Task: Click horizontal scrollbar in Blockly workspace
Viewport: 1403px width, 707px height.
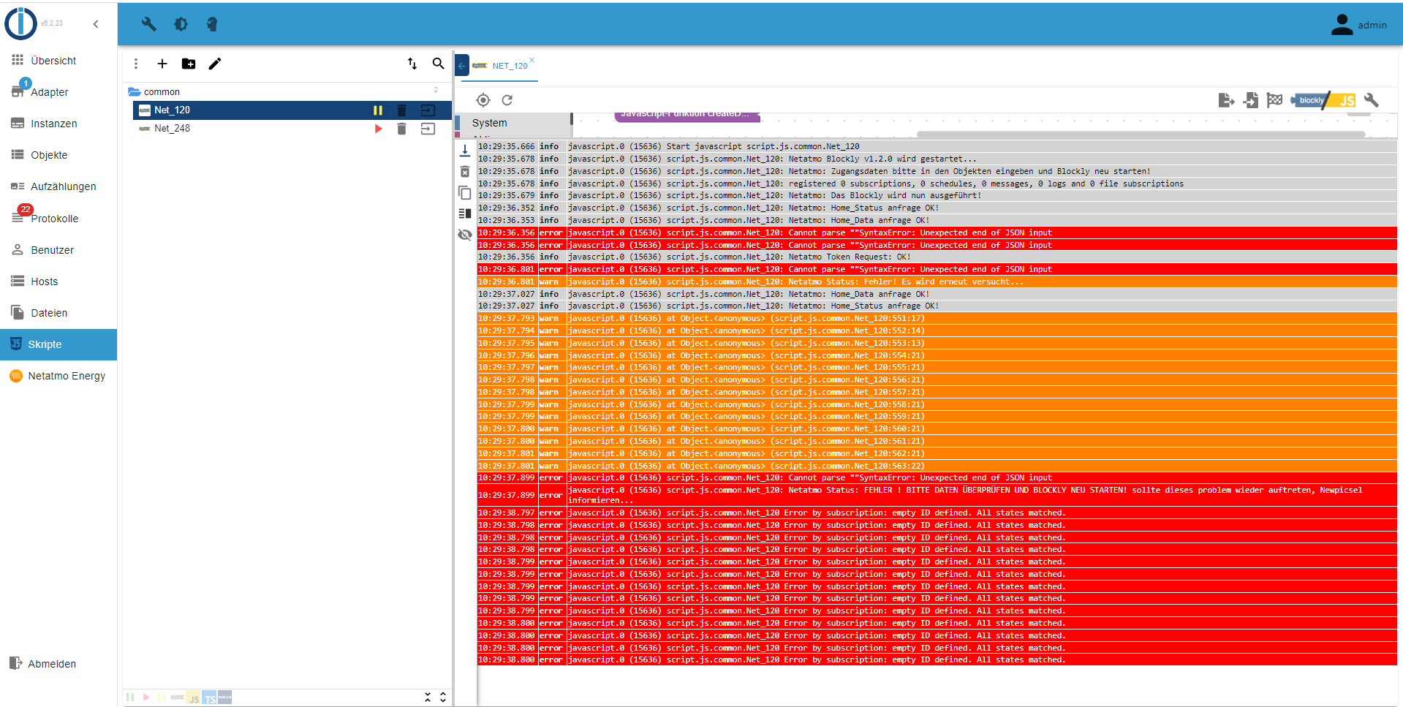Action: pos(1141,135)
